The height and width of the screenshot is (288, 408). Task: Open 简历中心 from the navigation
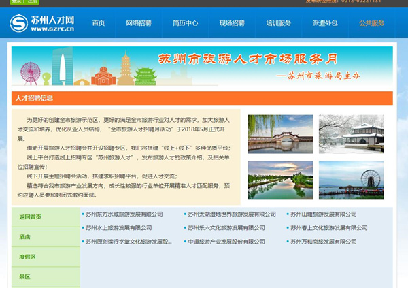185,23
